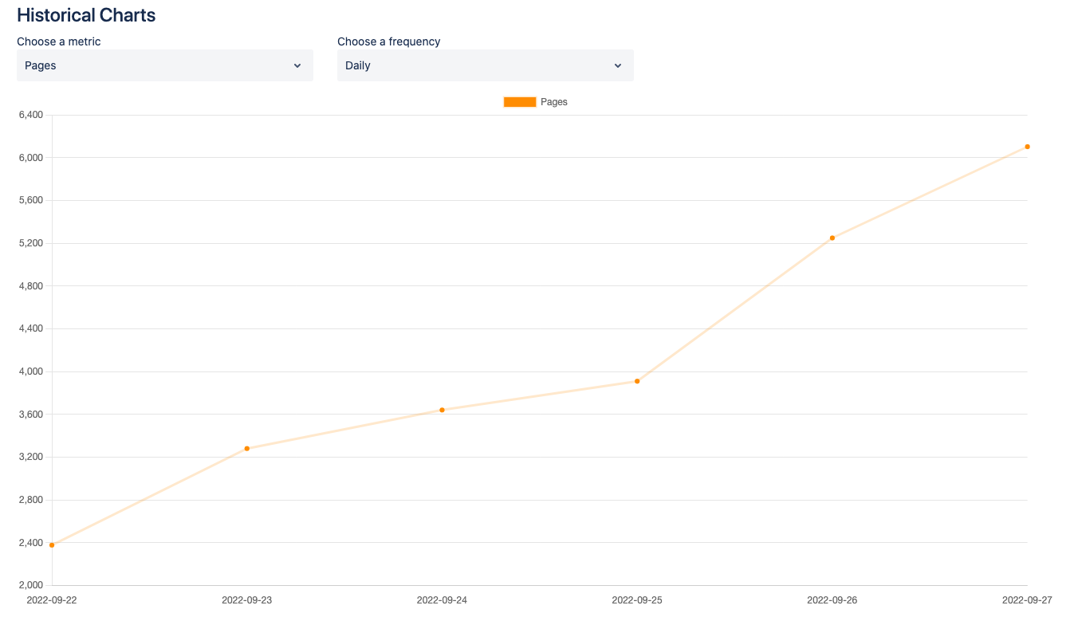This screenshot has width=1078, height=621.
Task: Open the Pages metric dropdown
Action: click(164, 65)
